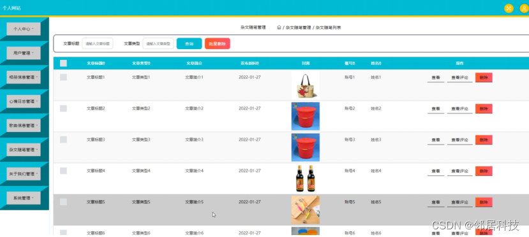The image size is (529, 237).
Task: Open the sauce bottles cover in 文章标题4 row
Action: click(x=305, y=178)
